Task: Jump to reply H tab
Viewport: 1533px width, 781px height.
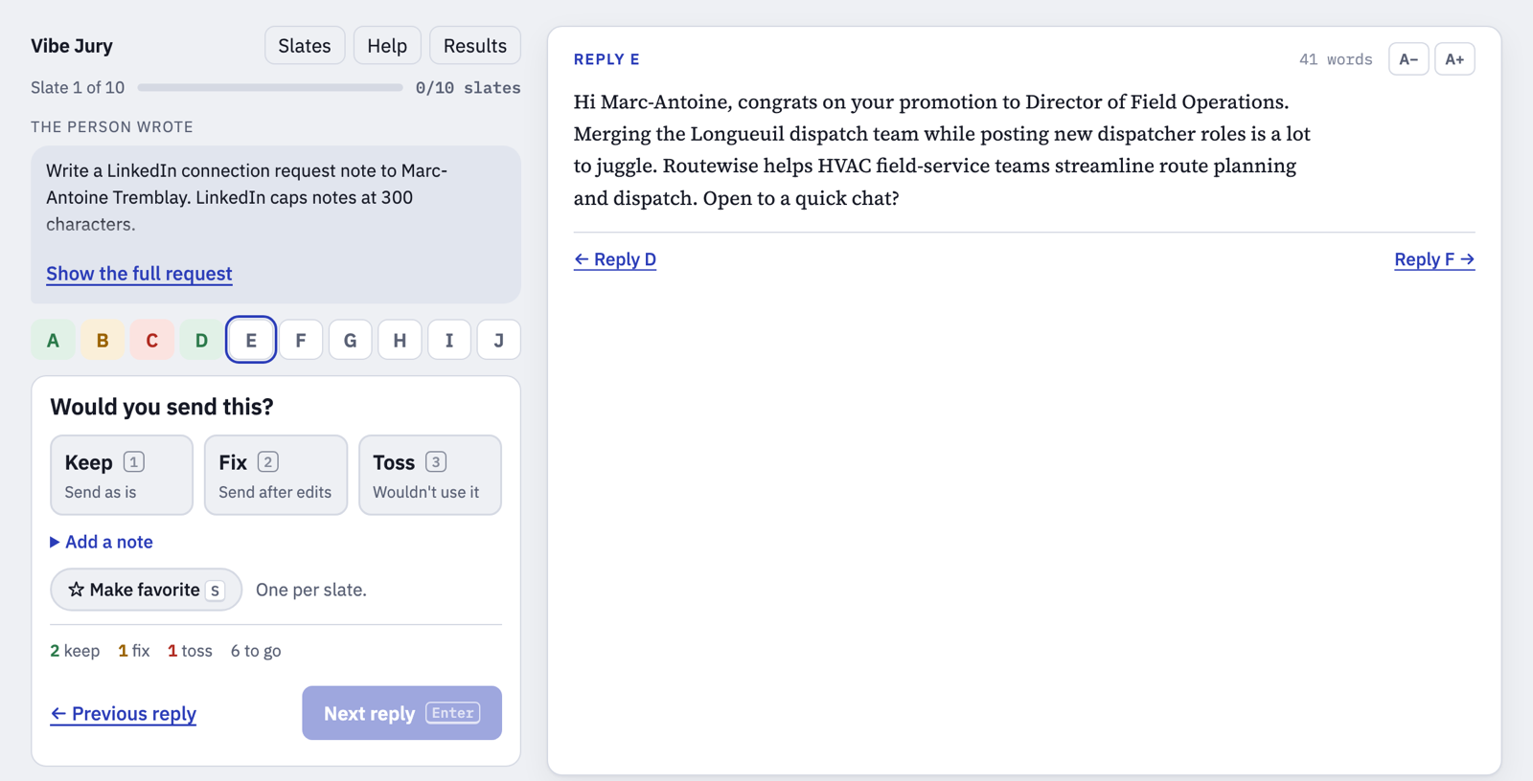Action: [x=400, y=340]
